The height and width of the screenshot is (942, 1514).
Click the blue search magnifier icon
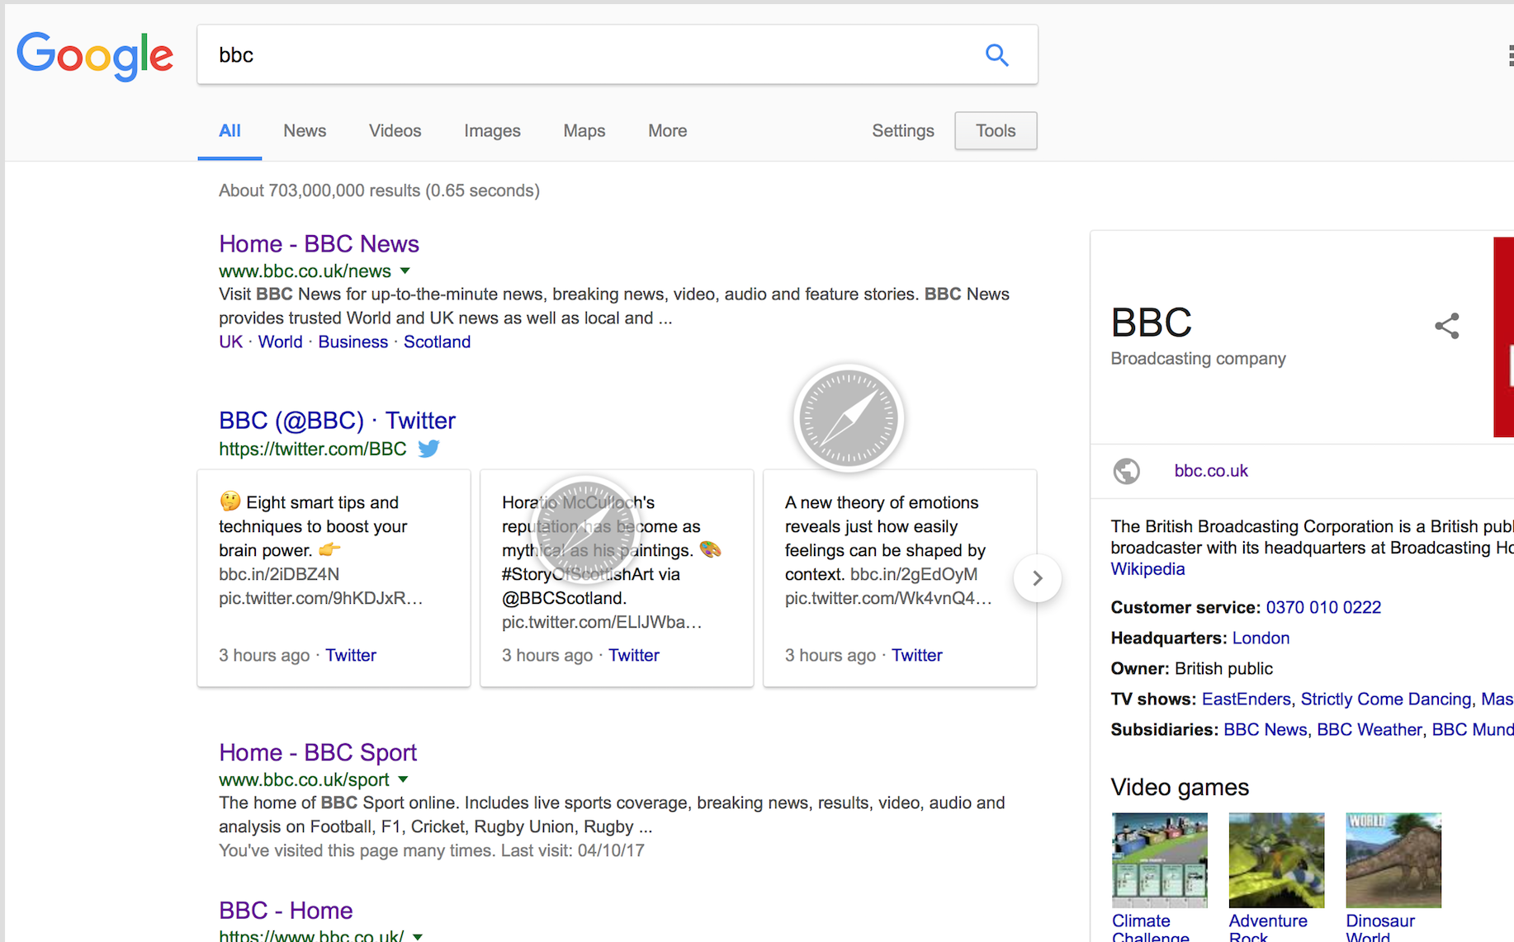pyautogui.click(x=996, y=55)
